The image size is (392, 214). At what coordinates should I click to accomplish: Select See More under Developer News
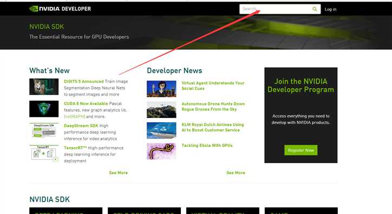point(236,172)
